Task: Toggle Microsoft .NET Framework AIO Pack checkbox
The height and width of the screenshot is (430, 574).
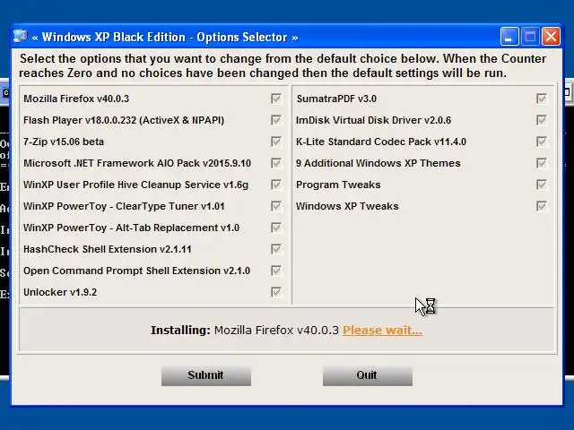Action: pos(276,163)
